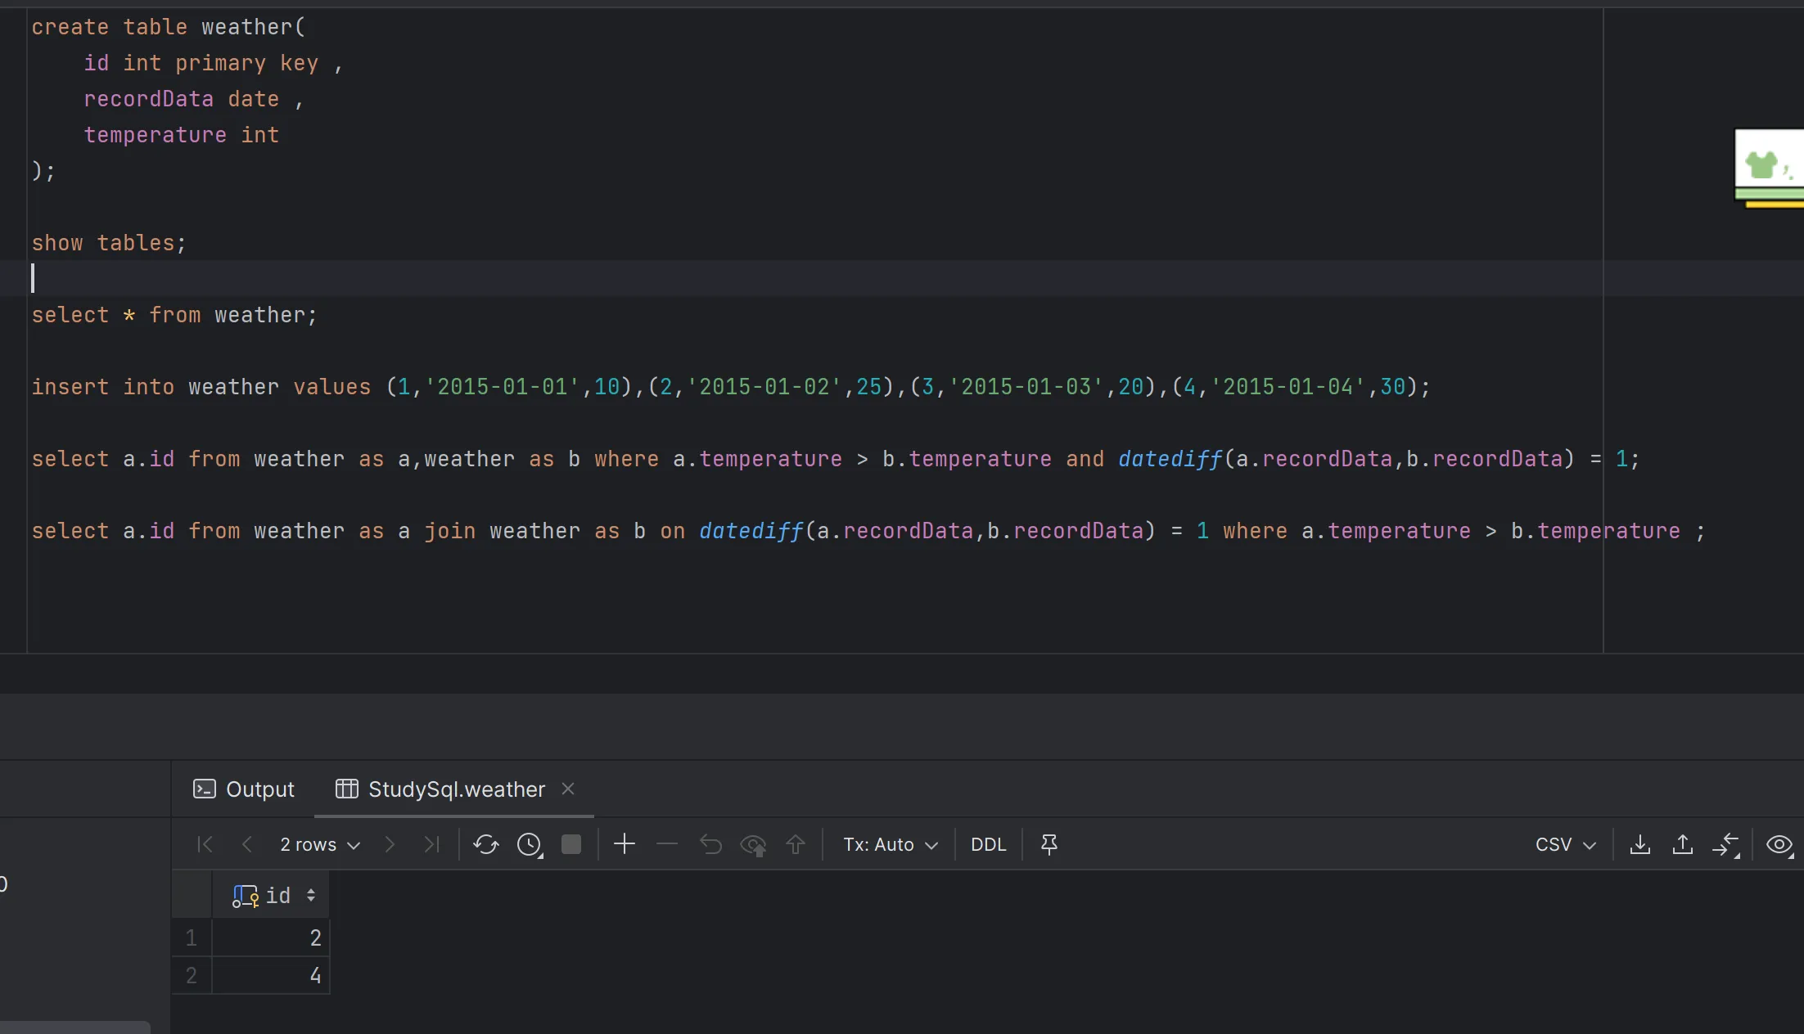Go to previous page of results
Screen dimensions: 1804x1034
click(x=247, y=844)
